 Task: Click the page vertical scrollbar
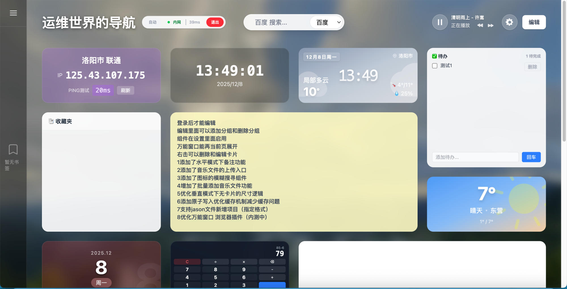(564, 71)
